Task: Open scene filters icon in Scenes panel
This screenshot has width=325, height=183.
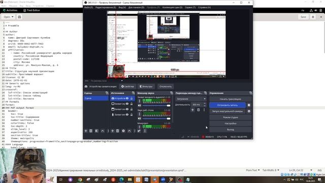Action: tap(96, 131)
